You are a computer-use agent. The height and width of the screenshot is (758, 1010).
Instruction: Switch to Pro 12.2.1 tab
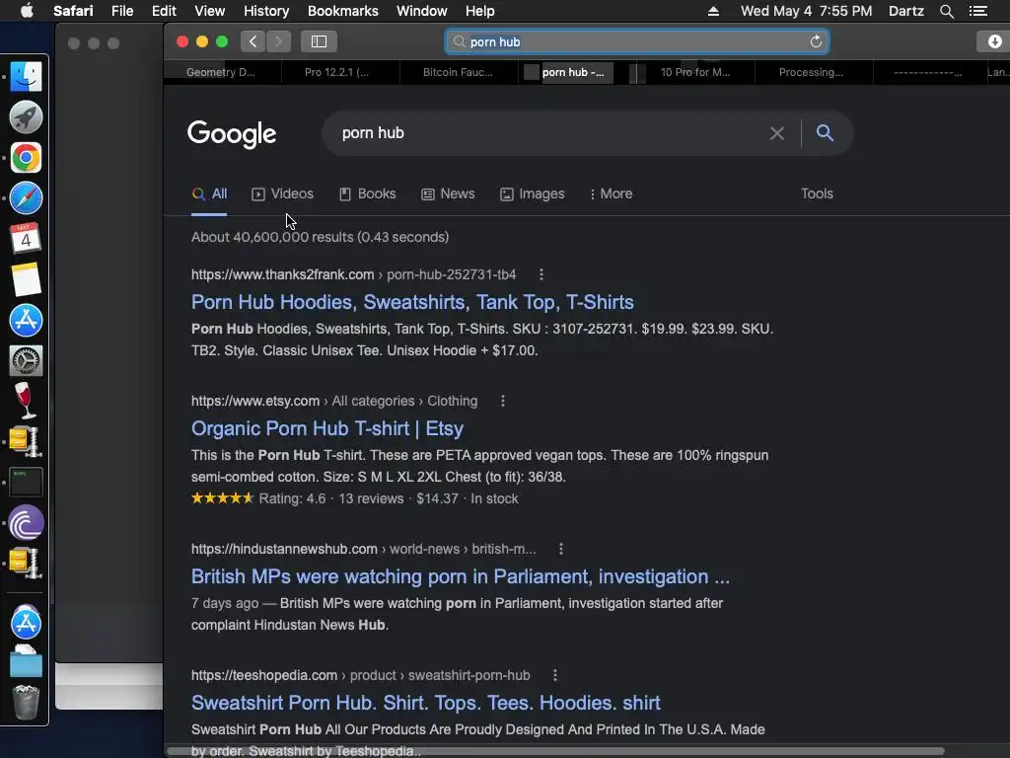click(336, 72)
